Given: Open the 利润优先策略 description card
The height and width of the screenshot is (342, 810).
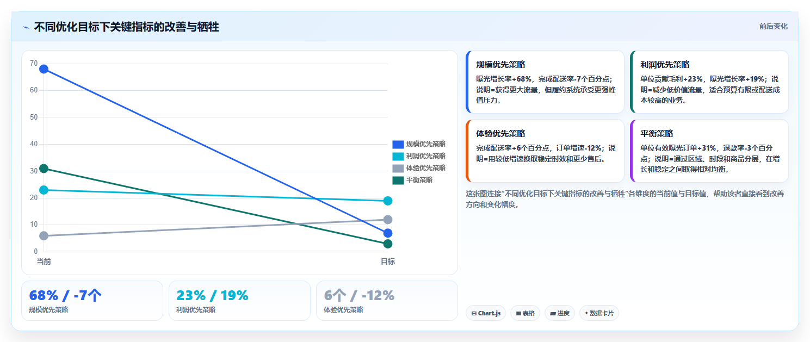Looking at the screenshot, I should [x=709, y=82].
